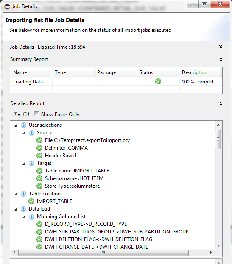Collapse the User selections tree node

tap(16, 125)
